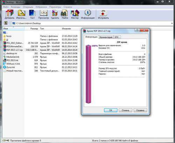Open the Параметры menu
The width and height of the screenshot is (175, 143).
pos(55,7)
